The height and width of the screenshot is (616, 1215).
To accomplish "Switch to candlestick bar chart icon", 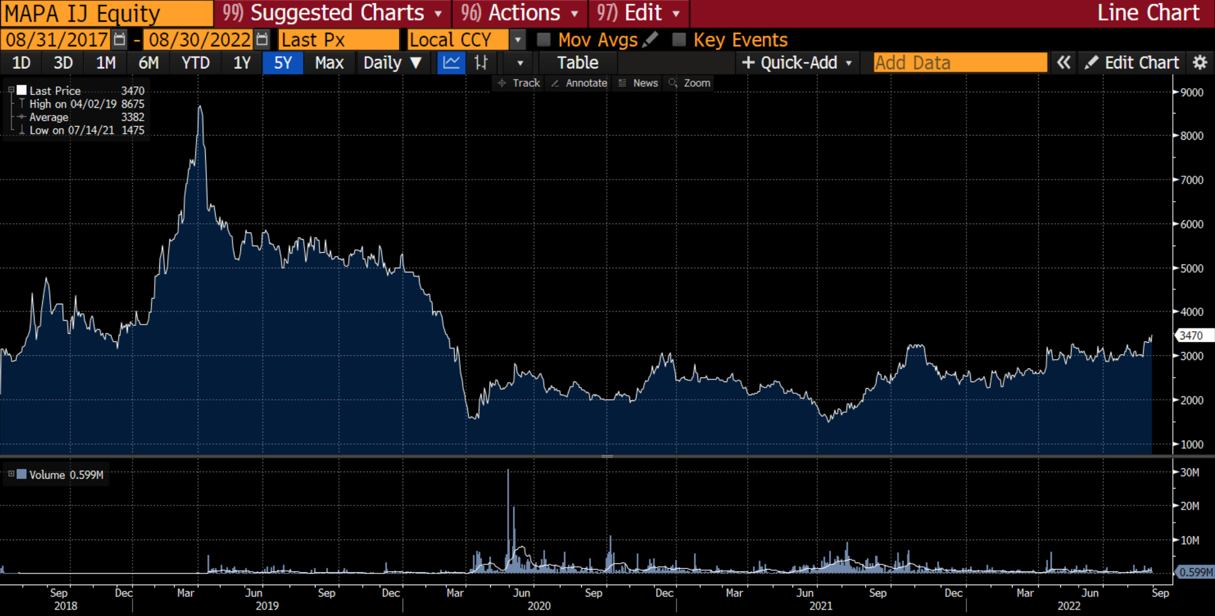I will [x=481, y=63].
